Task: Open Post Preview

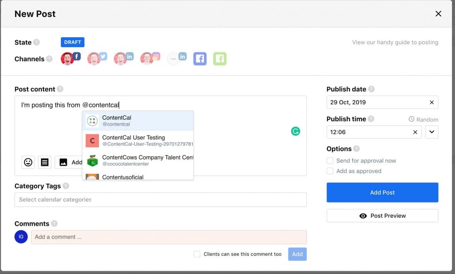Action: [383, 216]
